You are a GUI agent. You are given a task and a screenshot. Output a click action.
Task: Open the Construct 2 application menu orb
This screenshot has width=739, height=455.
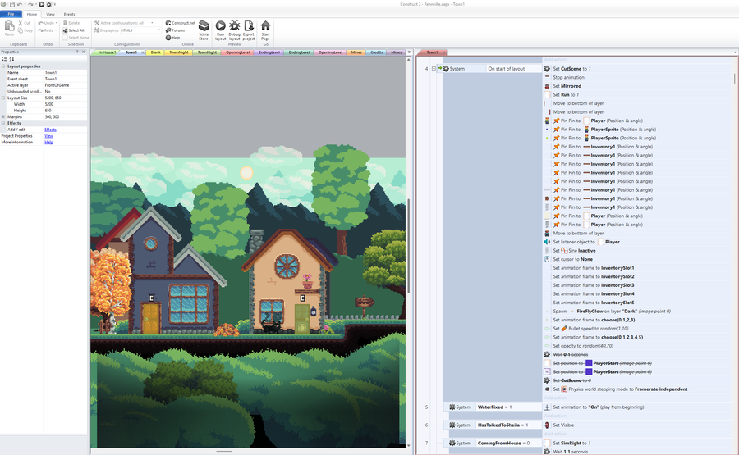point(4,4)
